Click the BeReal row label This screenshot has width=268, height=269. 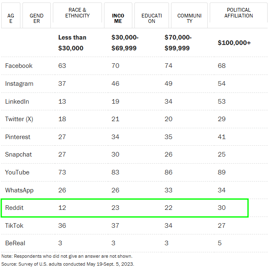coord(15,243)
